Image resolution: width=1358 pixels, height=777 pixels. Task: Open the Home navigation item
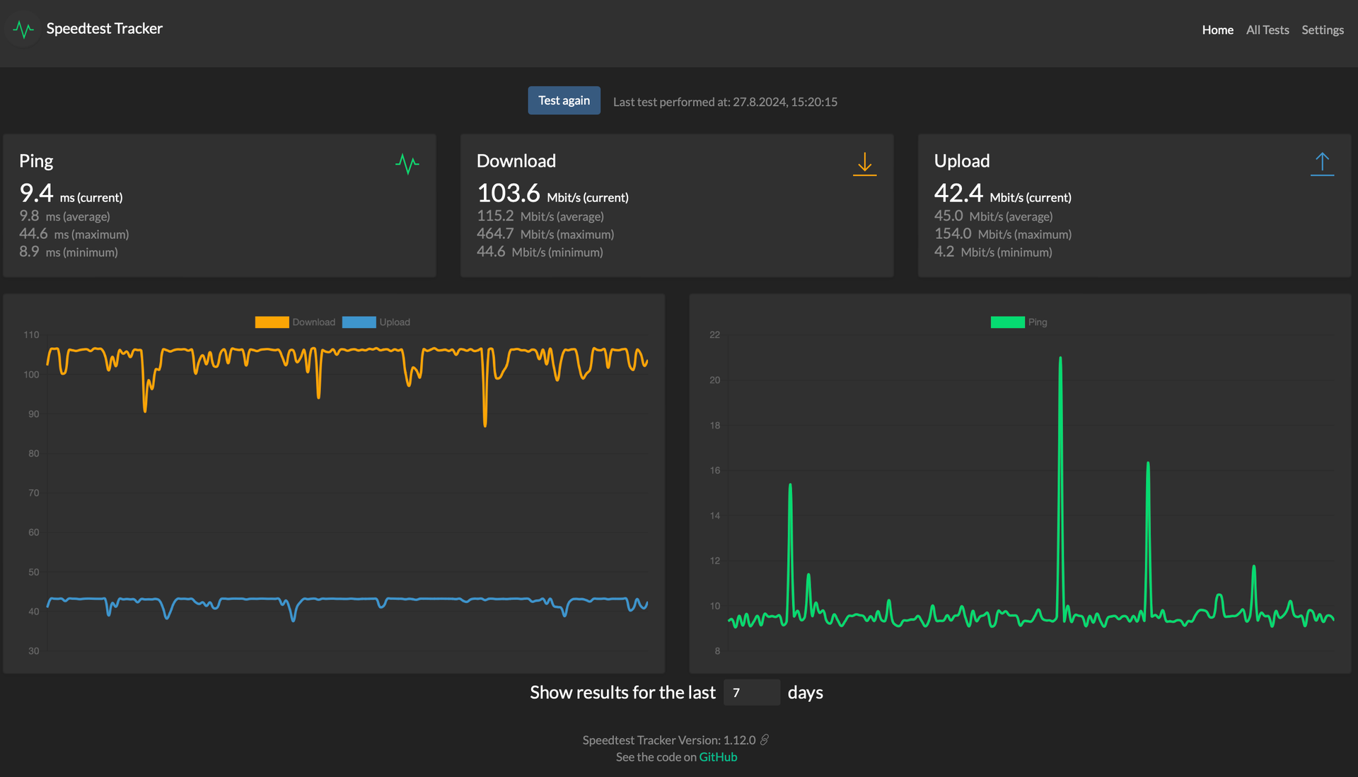(x=1217, y=30)
